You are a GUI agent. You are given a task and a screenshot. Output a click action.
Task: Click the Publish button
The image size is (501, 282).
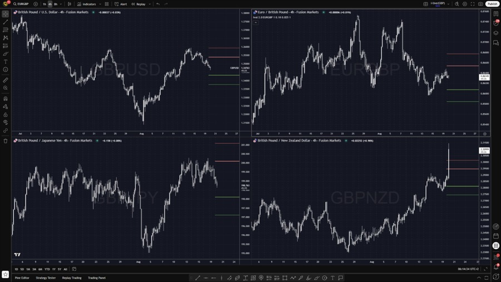pos(492,4)
